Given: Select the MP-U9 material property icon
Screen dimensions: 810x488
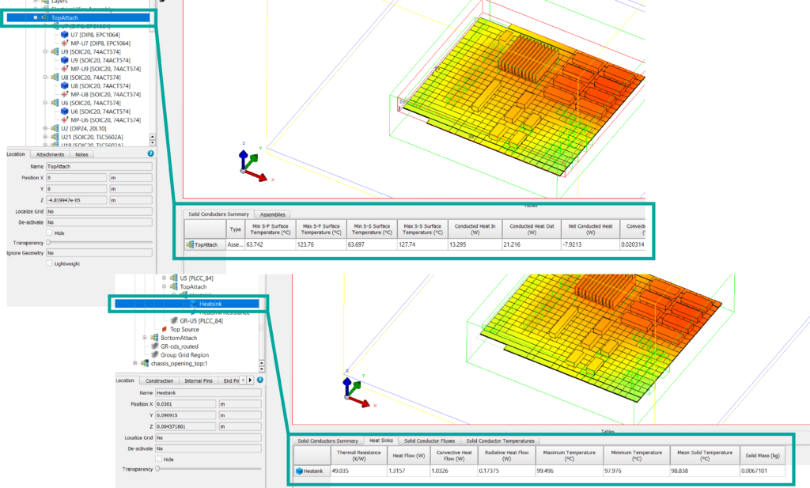Looking at the screenshot, I should pyautogui.click(x=64, y=69).
